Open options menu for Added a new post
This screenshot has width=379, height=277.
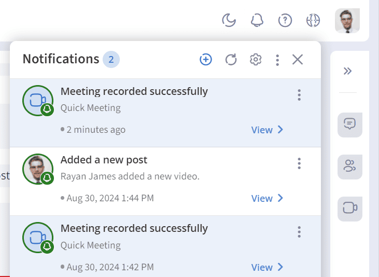[299, 163]
